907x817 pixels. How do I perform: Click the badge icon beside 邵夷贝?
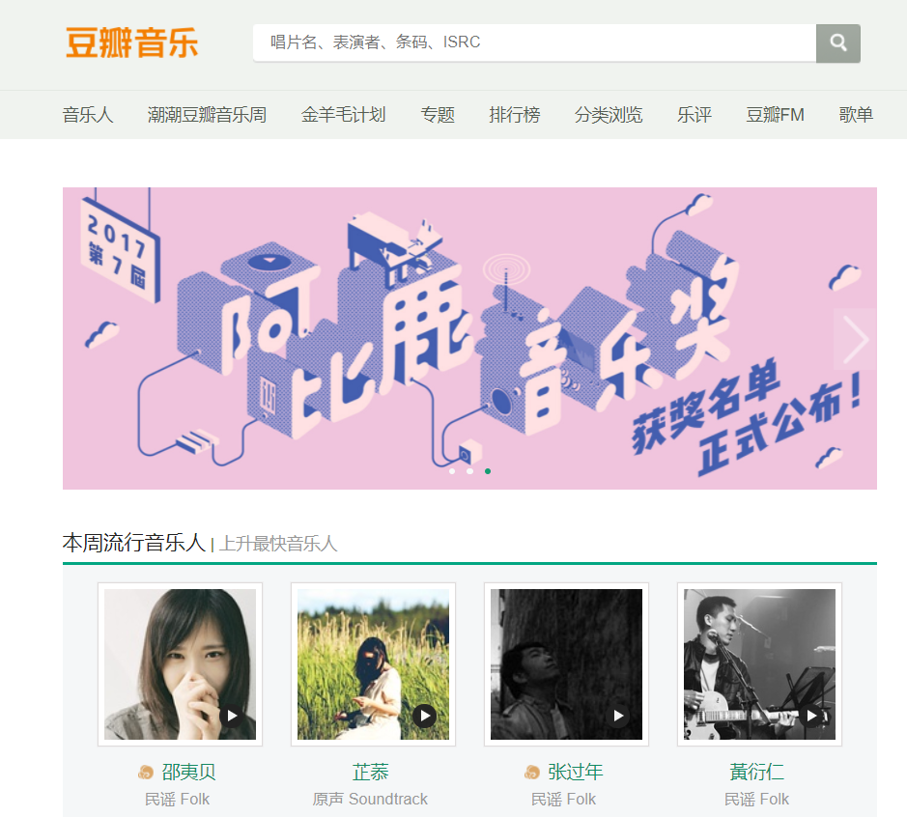point(146,772)
